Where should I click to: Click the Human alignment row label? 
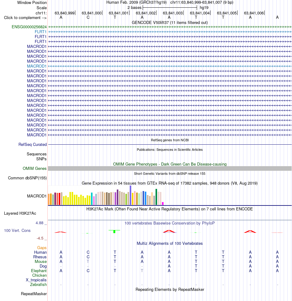(40, 252)
